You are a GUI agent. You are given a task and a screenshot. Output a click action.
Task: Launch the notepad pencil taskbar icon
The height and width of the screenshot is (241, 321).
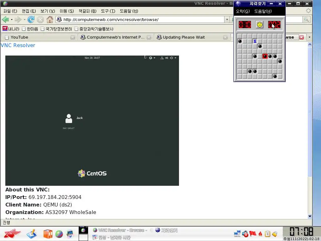(32, 233)
